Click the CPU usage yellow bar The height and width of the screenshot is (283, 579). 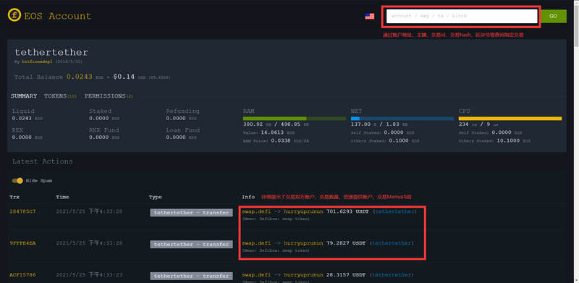[510, 119]
